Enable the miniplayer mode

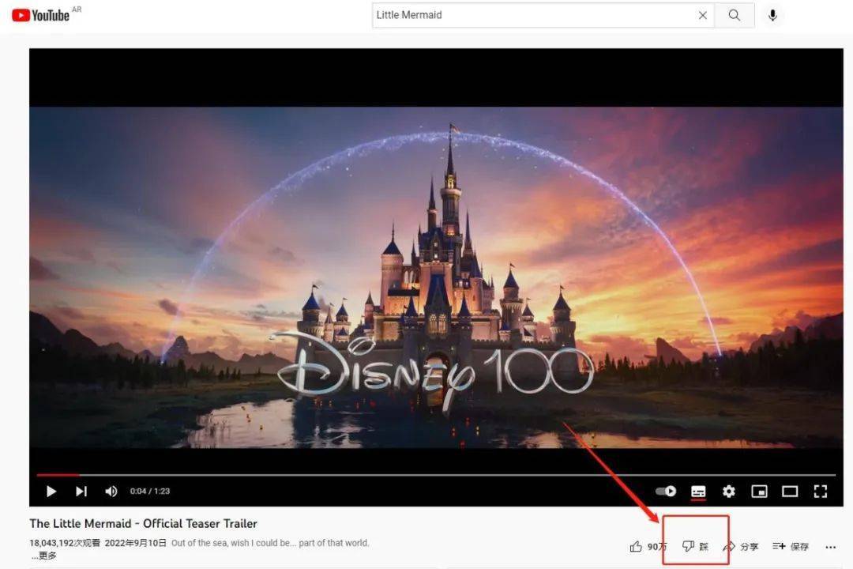760,492
